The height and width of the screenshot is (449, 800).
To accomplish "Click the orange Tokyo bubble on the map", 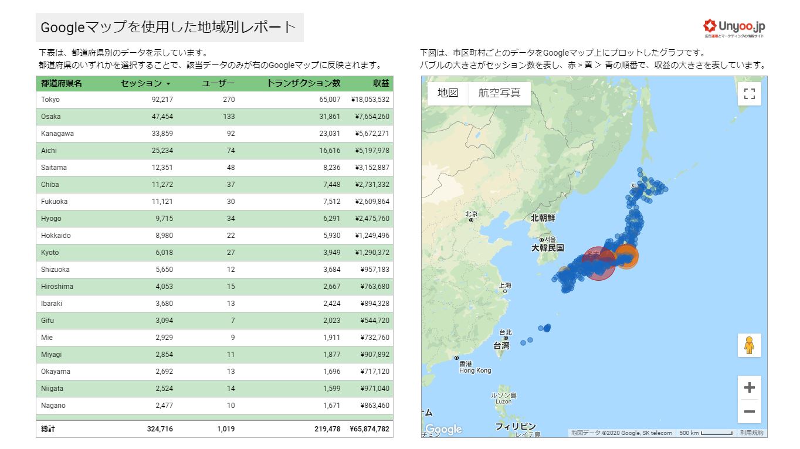I will [x=627, y=257].
